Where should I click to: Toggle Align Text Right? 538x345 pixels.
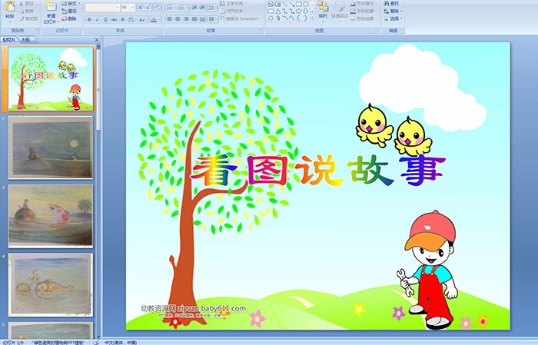pos(186,19)
